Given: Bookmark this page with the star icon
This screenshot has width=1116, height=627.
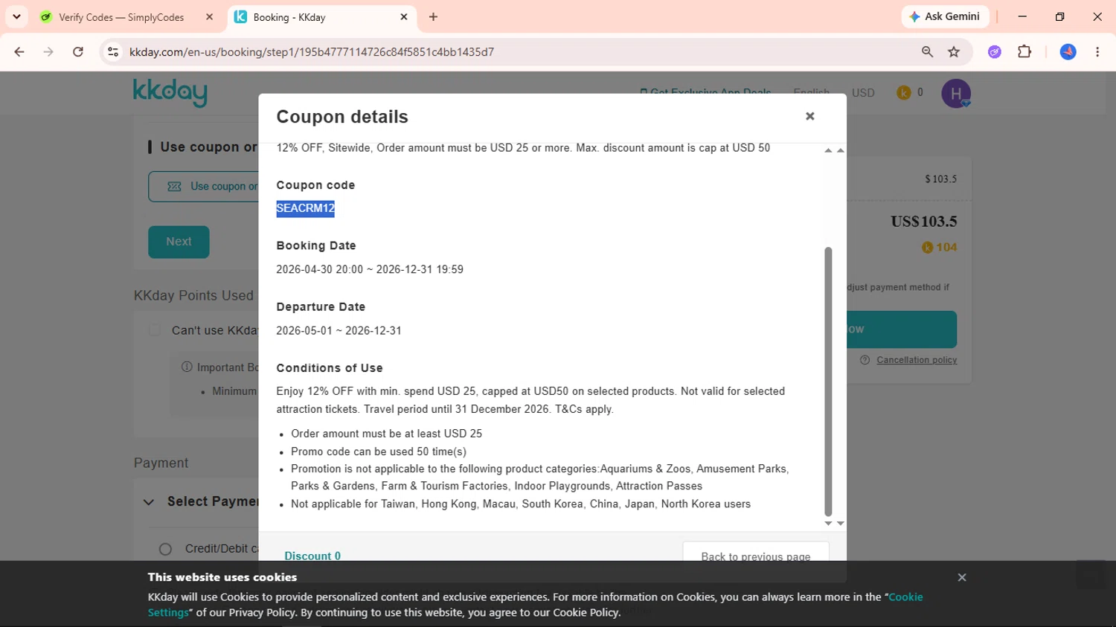Looking at the screenshot, I should (x=954, y=51).
